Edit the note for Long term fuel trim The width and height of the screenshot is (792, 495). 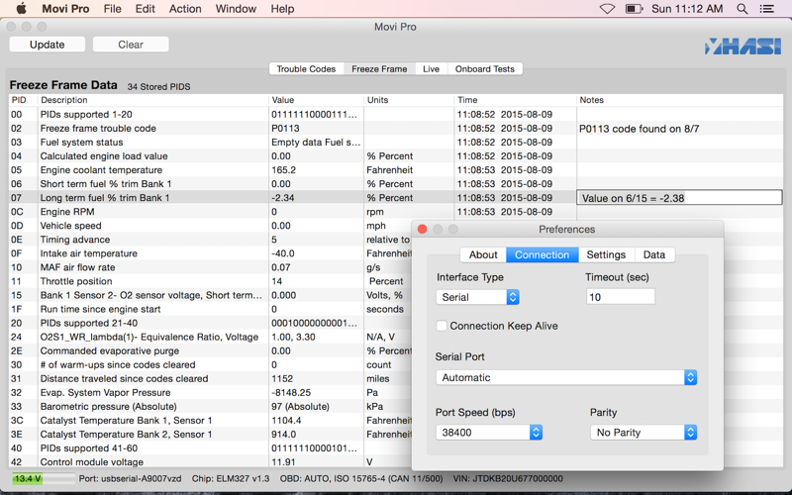point(679,197)
